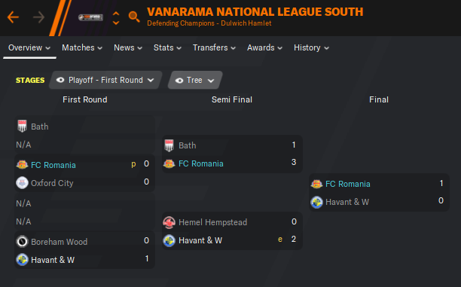Open the Stats menu tab
Image resolution: width=461 pixels, height=287 pixels.
point(167,47)
